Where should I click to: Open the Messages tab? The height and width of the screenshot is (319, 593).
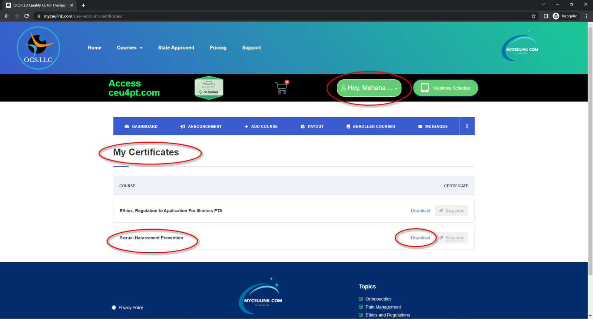[433, 126]
